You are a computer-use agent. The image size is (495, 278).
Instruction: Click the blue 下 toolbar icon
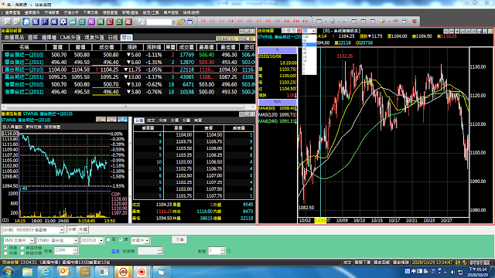click(45, 22)
